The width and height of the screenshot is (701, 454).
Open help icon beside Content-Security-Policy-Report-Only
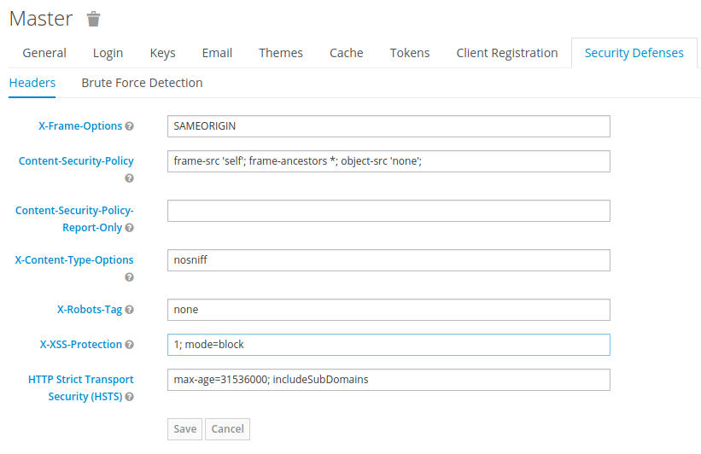129,228
